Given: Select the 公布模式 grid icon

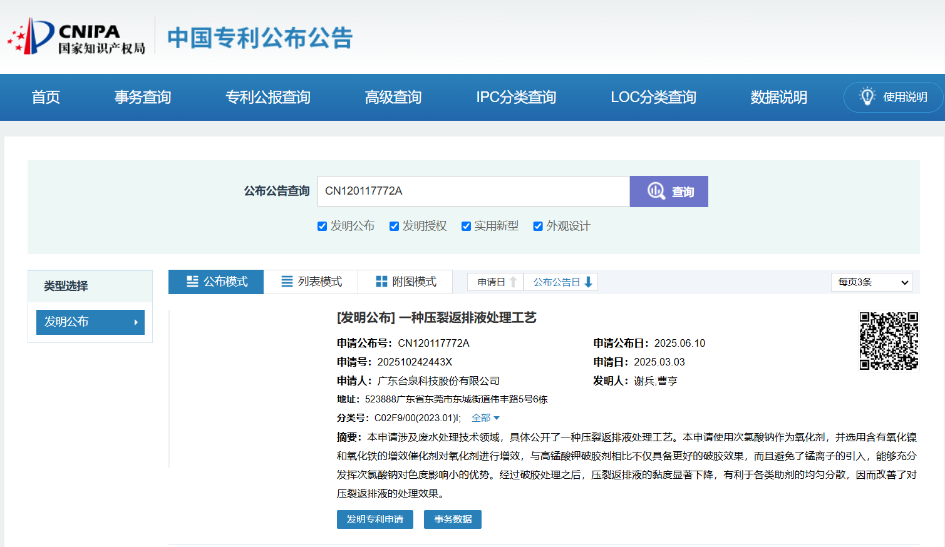Looking at the screenshot, I should coord(192,282).
